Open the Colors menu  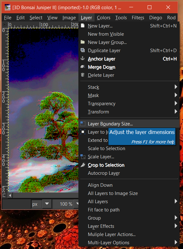coord(104,18)
